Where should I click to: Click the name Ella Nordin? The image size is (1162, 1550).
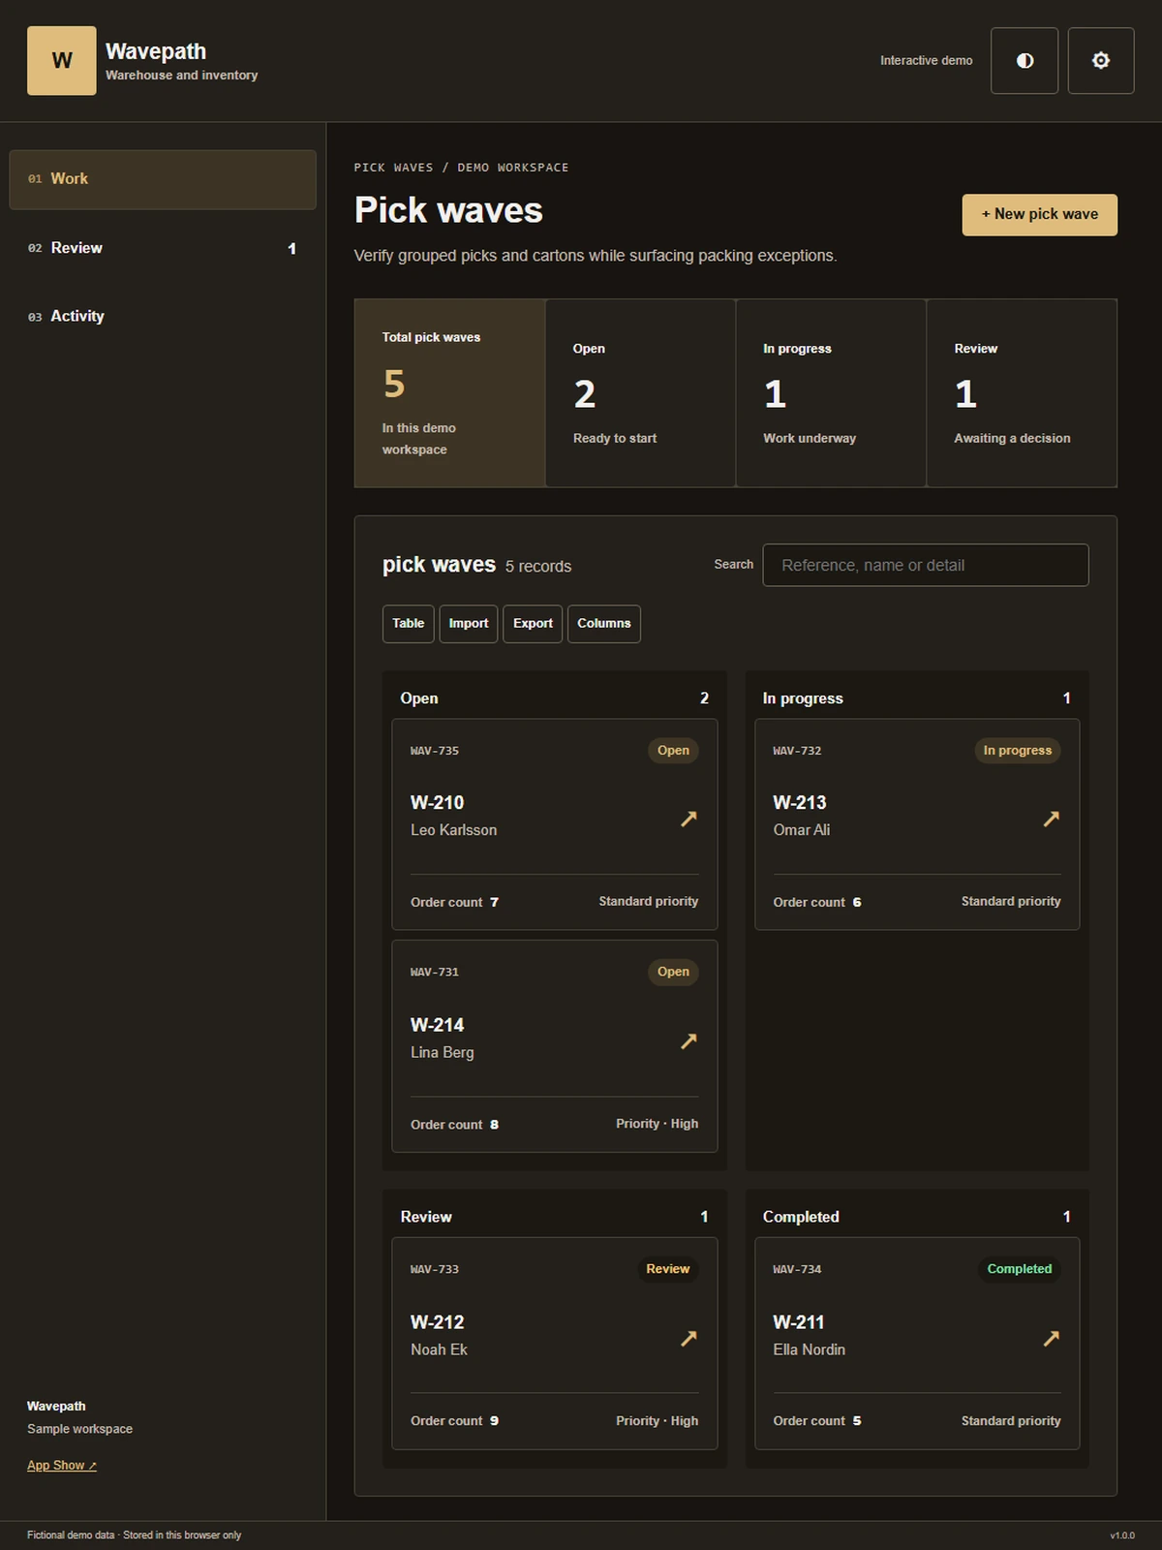[x=809, y=1349]
